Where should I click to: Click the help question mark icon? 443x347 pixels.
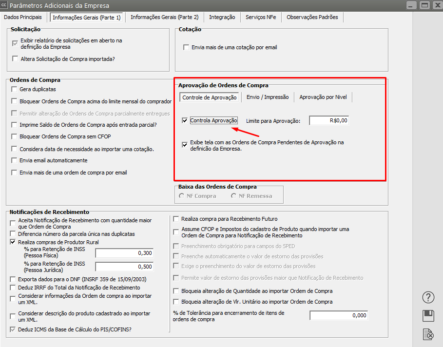tap(428, 297)
